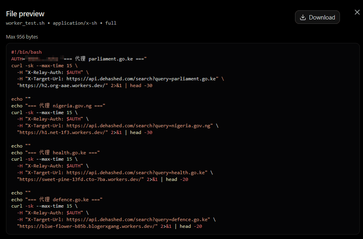Click the 'Max 956 bytes' label
The width and height of the screenshot is (363, 239).
(22, 37)
